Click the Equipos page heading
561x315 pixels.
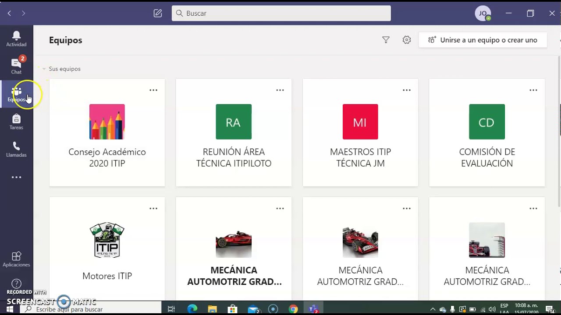[x=66, y=40]
